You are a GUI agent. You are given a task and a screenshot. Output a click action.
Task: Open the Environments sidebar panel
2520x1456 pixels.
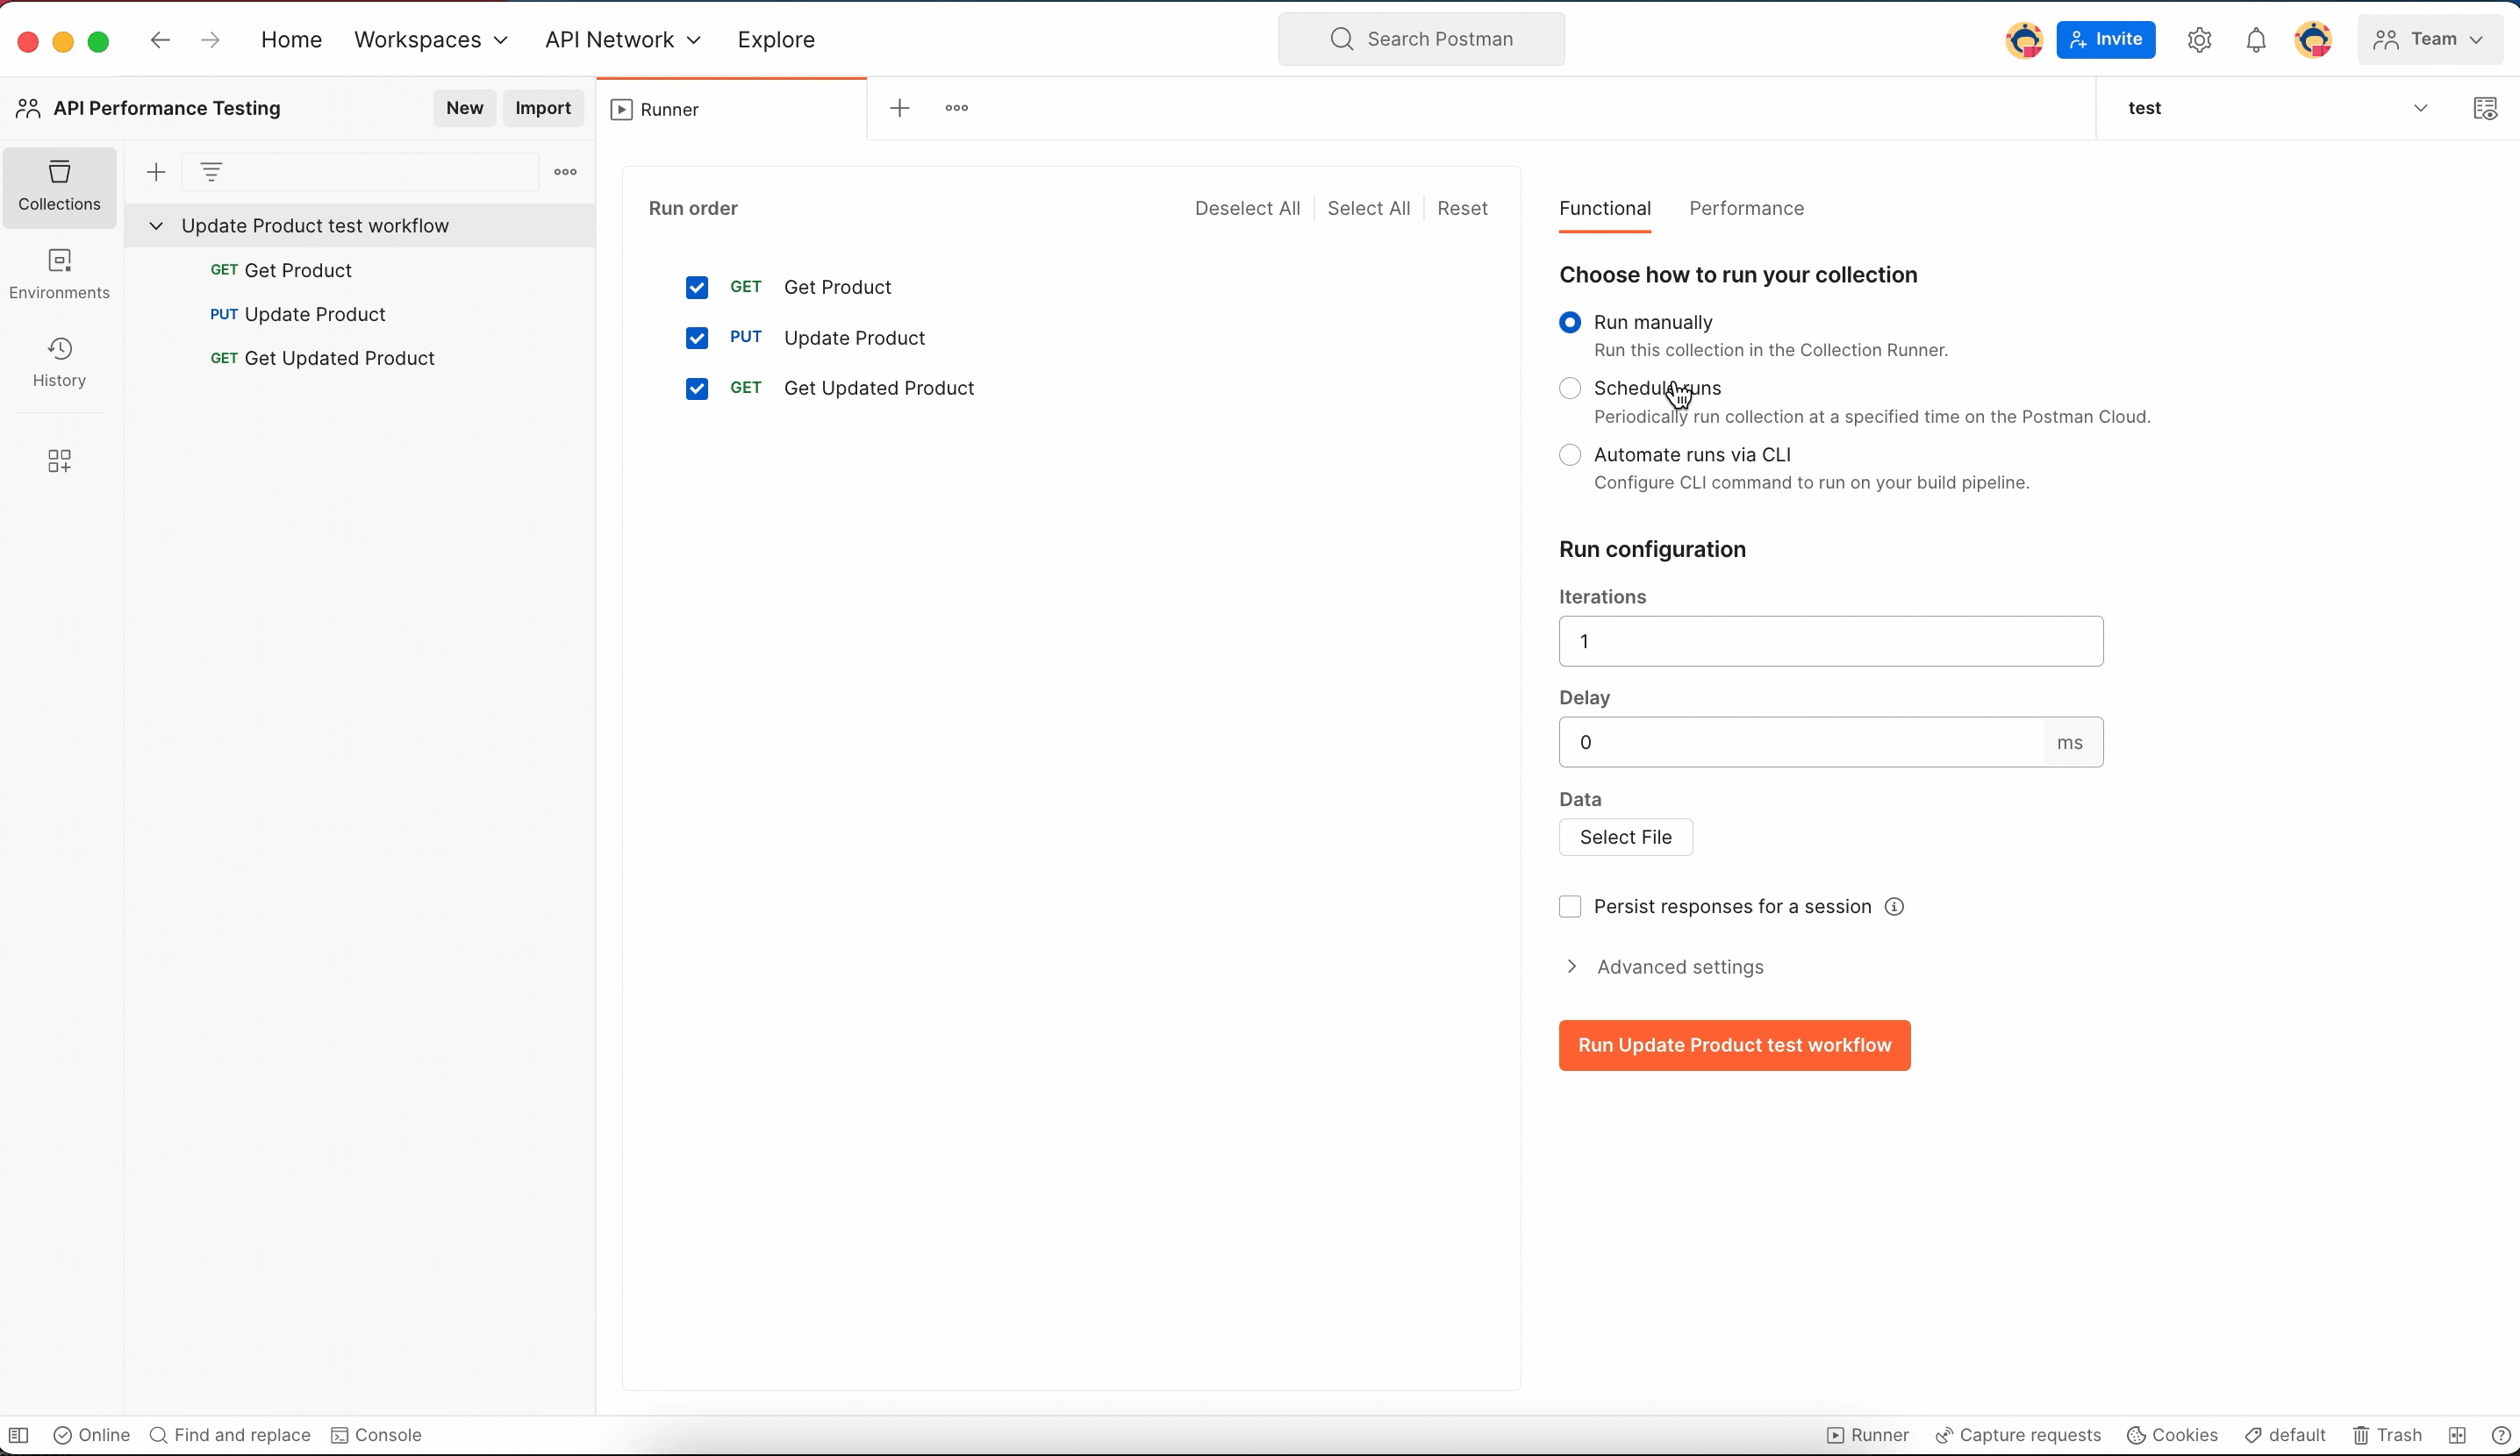coord(59,275)
